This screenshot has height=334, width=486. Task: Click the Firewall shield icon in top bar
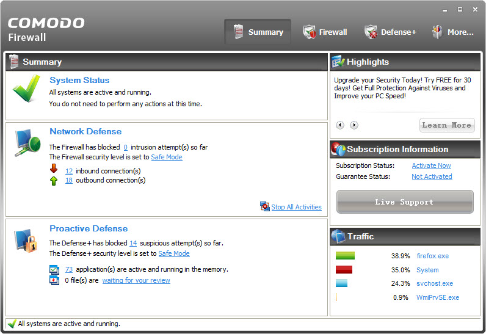(x=310, y=32)
